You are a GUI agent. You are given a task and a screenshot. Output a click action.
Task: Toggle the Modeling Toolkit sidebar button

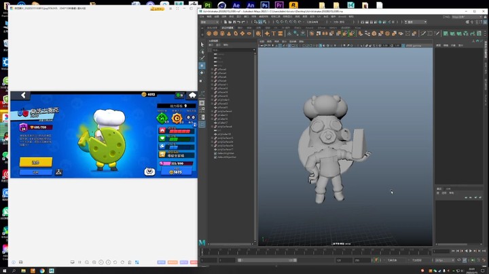(467, 22)
